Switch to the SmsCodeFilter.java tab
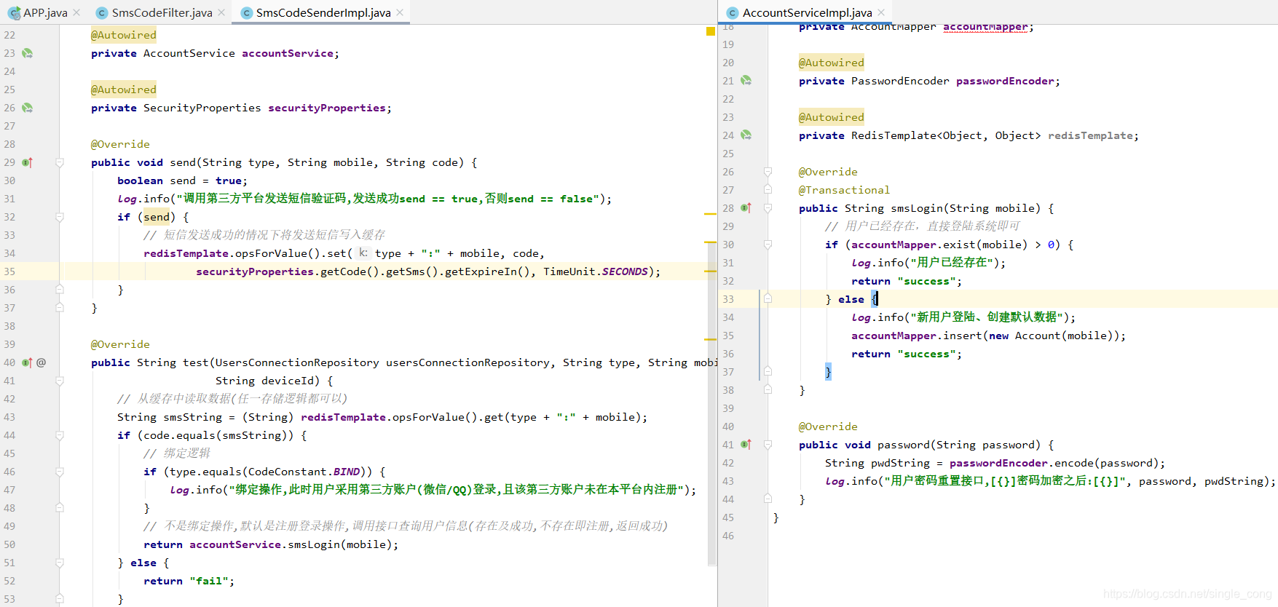Viewport: 1278px width, 607px height. tap(161, 12)
